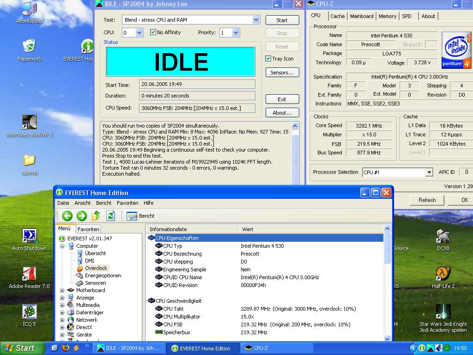Open the Priority dropdown in SP2004
The height and width of the screenshot is (355, 473).
[236, 33]
